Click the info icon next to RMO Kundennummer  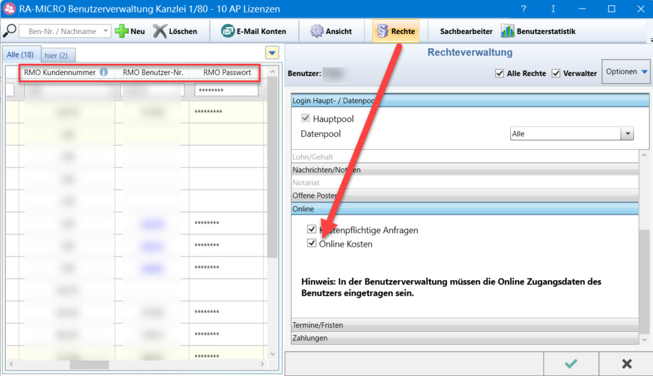[x=104, y=72]
